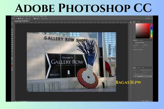The width and height of the screenshot is (164, 109).
Task: Hide the Background layer with eye icon
Action: click(133, 76)
